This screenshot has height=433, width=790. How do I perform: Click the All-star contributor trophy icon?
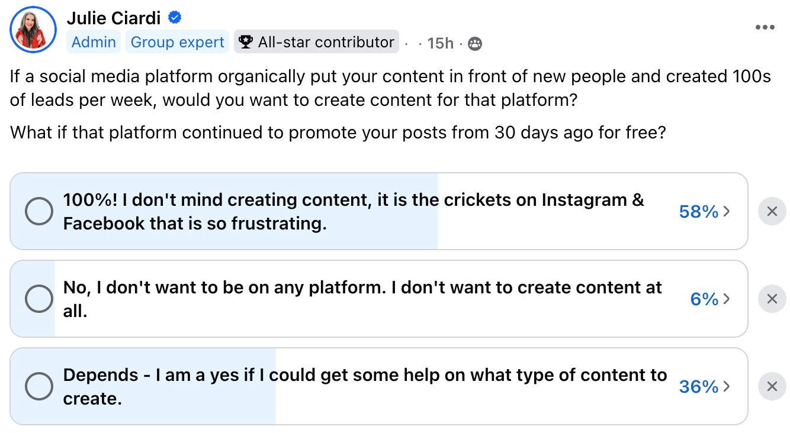click(x=245, y=43)
